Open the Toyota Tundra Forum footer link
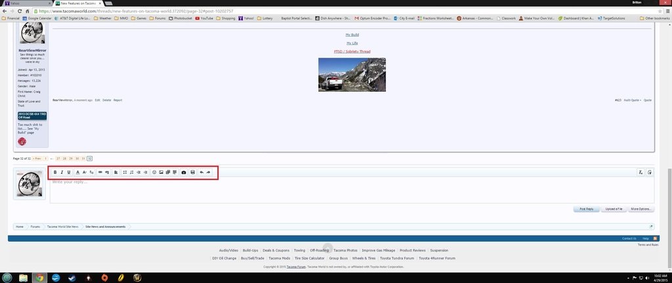Image resolution: width=672 pixels, height=283 pixels. pos(397,258)
